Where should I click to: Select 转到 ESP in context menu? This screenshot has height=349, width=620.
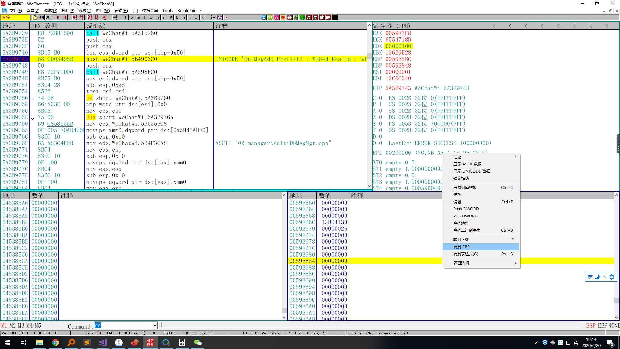pyautogui.click(x=481, y=240)
